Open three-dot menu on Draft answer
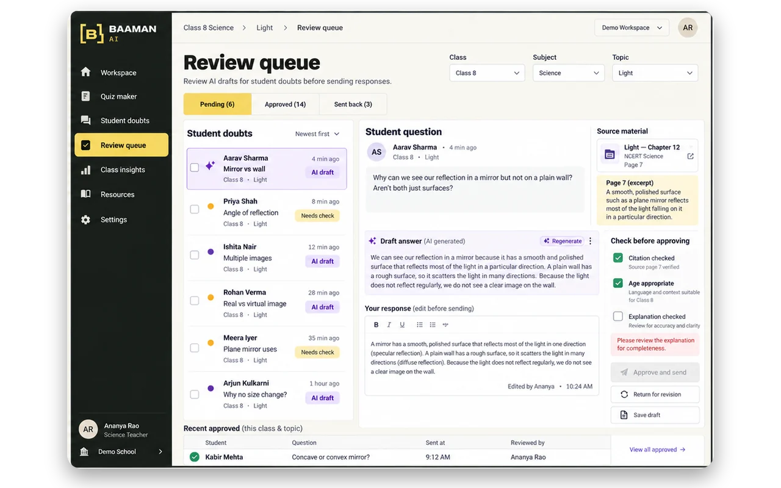The height and width of the screenshot is (488, 781). [x=590, y=241]
